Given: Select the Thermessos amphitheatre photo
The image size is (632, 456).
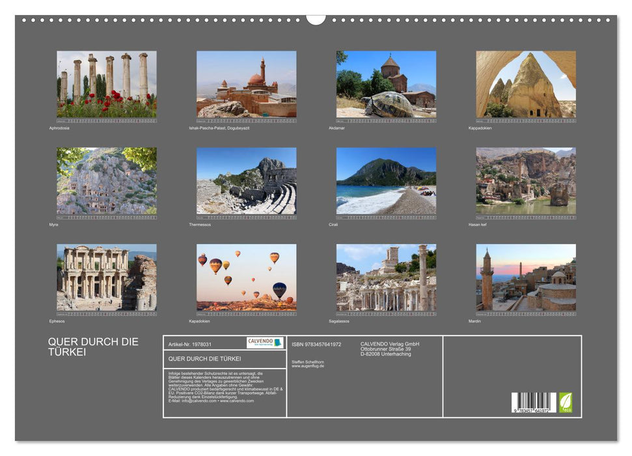Looking at the screenshot, I should (246, 180).
